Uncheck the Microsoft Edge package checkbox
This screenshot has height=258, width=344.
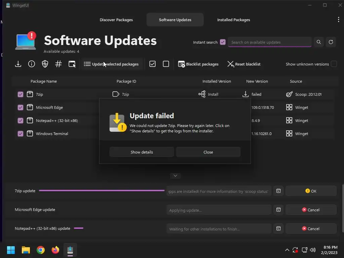coord(20,107)
